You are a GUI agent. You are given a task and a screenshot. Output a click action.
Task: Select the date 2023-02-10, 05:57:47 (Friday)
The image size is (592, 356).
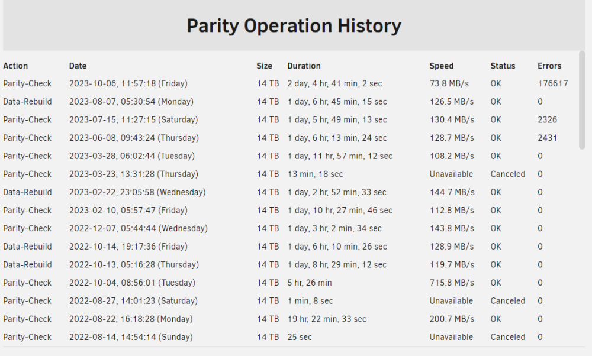(x=128, y=210)
